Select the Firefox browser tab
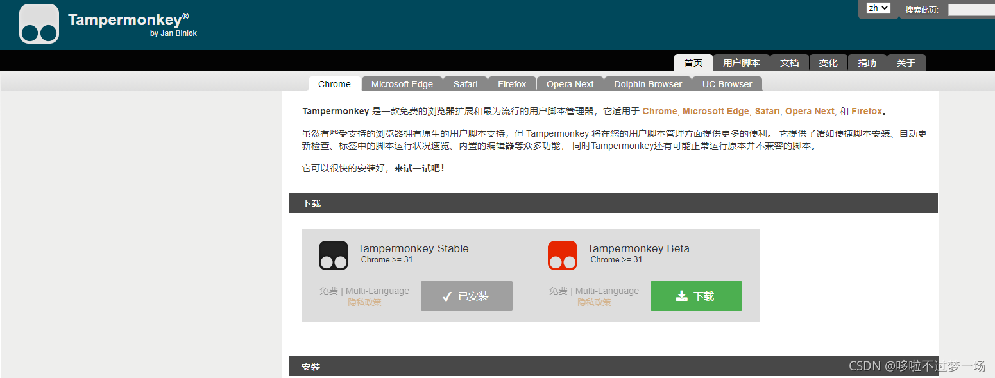The height and width of the screenshot is (378, 995). click(512, 84)
